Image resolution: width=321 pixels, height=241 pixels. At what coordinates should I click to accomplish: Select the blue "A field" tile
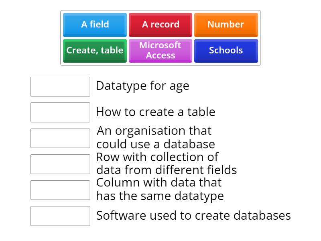pos(95,25)
